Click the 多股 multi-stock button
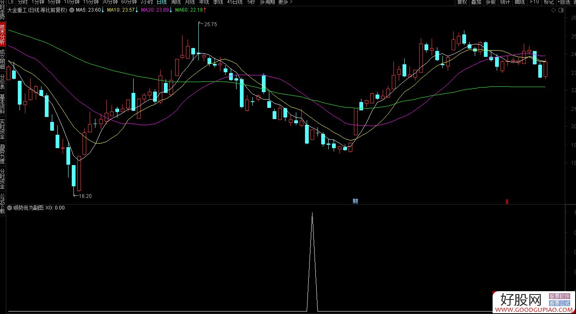This screenshot has width=576, height=314. pyautogui.click(x=491, y=2)
